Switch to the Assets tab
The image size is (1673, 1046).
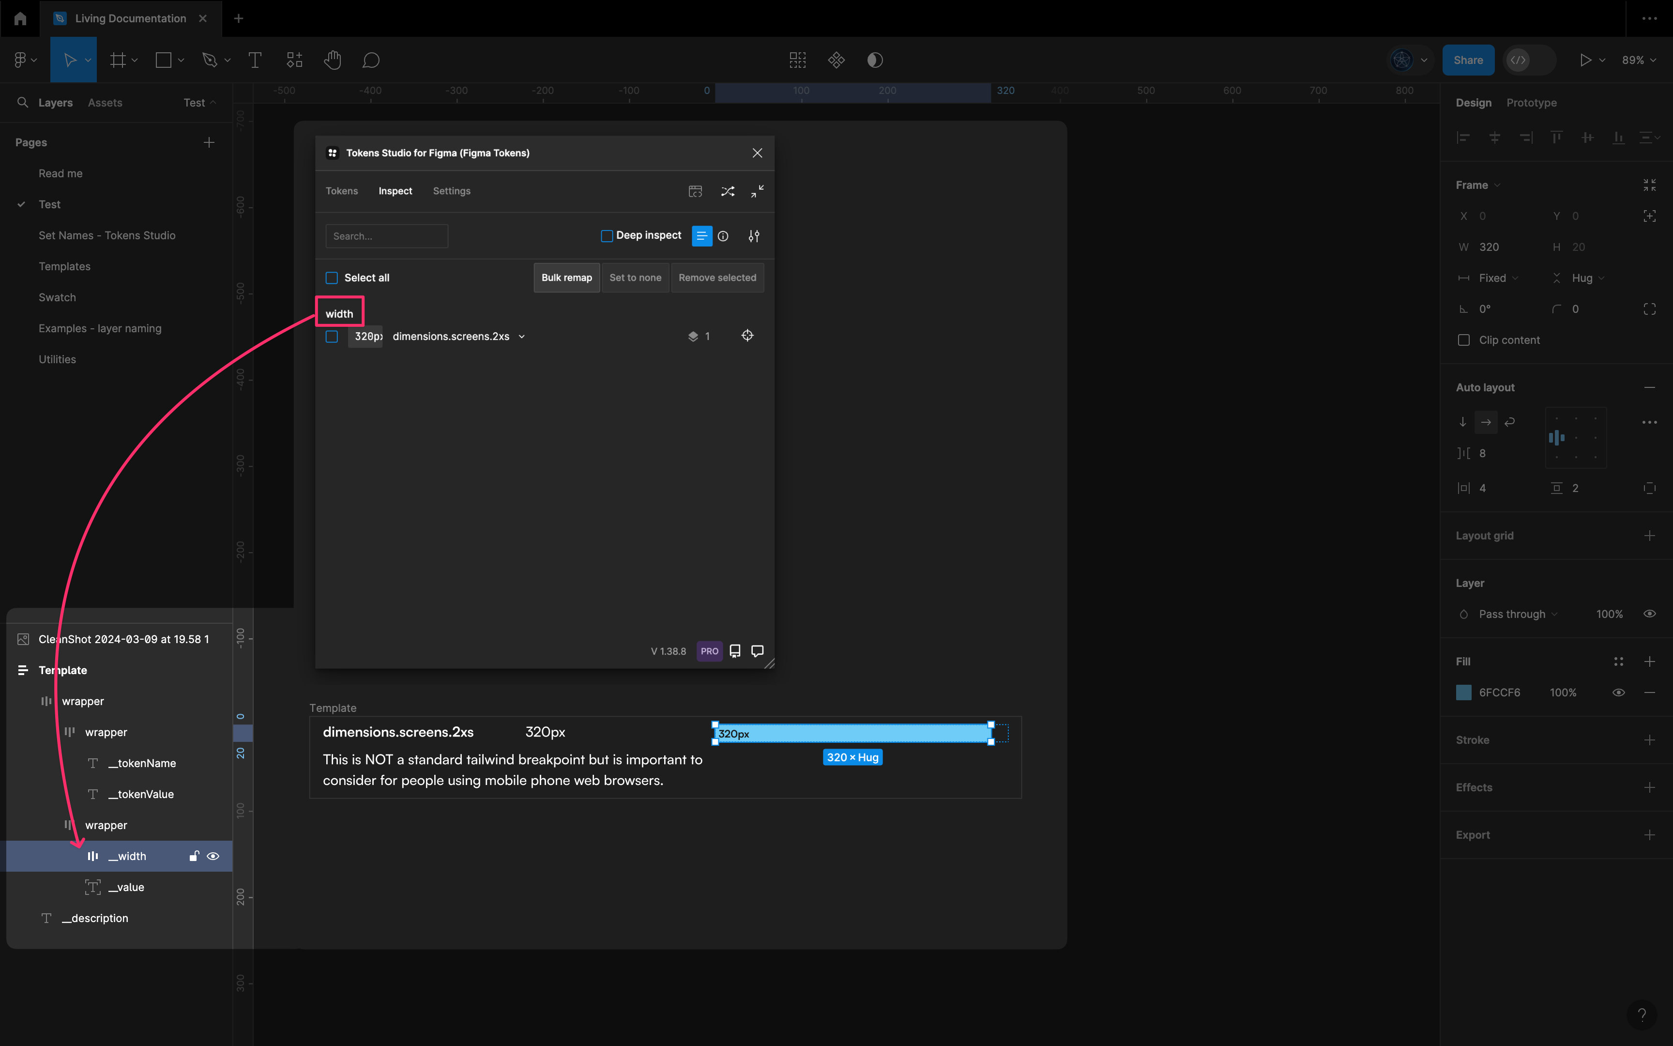(x=105, y=102)
